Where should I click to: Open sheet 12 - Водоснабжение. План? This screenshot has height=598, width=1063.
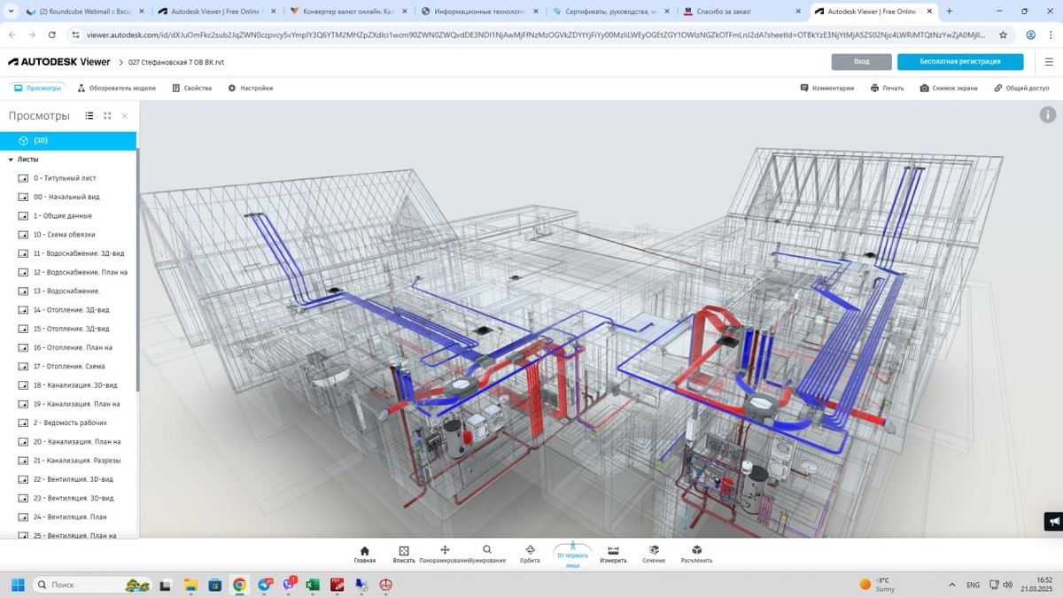pyautogui.click(x=81, y=272)
